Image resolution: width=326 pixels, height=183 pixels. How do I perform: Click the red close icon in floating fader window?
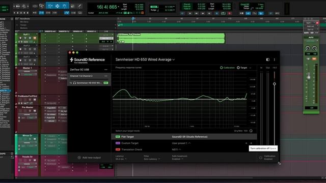317,23
